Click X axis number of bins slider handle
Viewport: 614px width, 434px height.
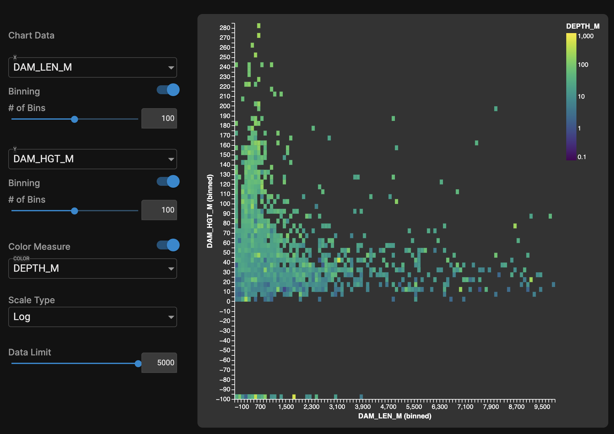point(75,119)
